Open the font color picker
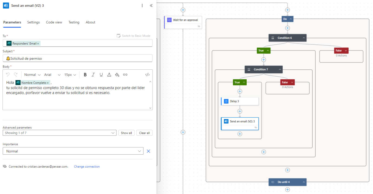373x194 pixels. click(109, 75)
